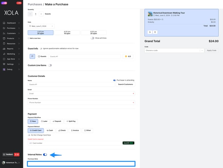Expand the Products menu chevron

[19, 39]
